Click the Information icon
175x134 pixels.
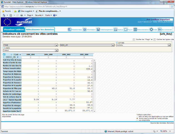point(85,29)
